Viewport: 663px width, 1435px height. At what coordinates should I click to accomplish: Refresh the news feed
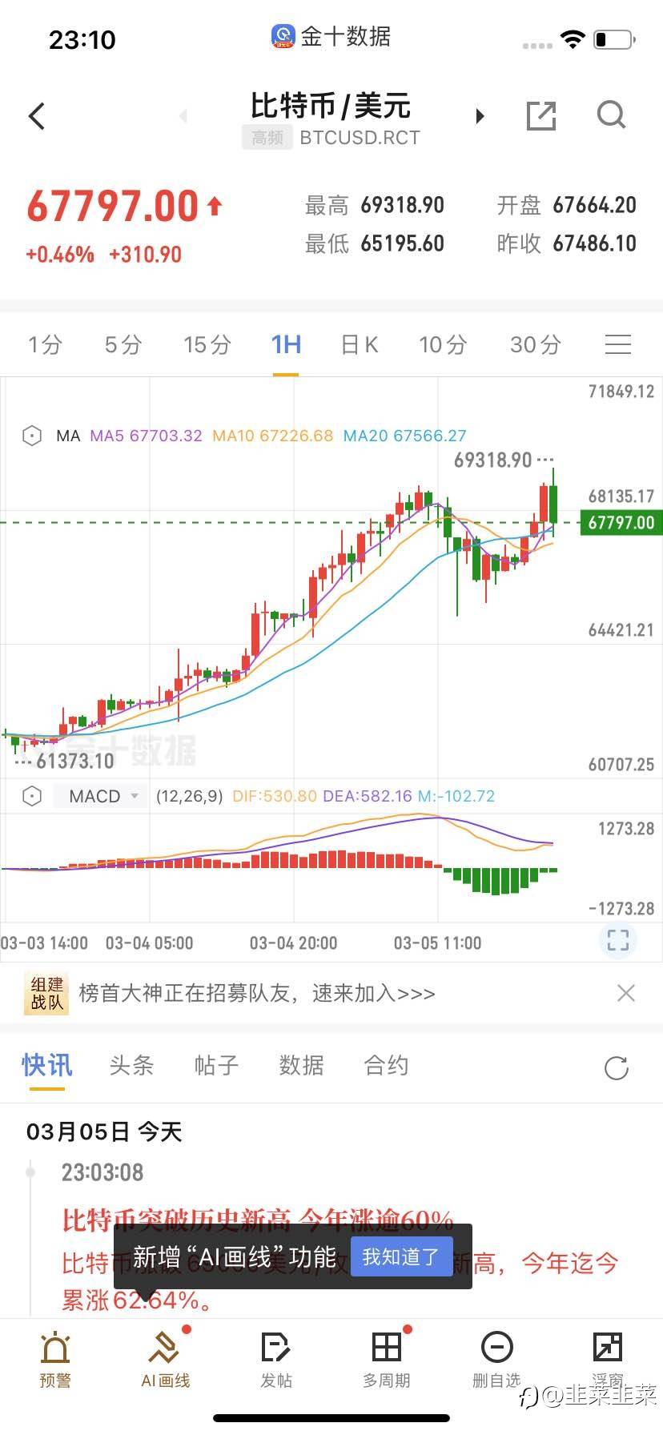617,1067
